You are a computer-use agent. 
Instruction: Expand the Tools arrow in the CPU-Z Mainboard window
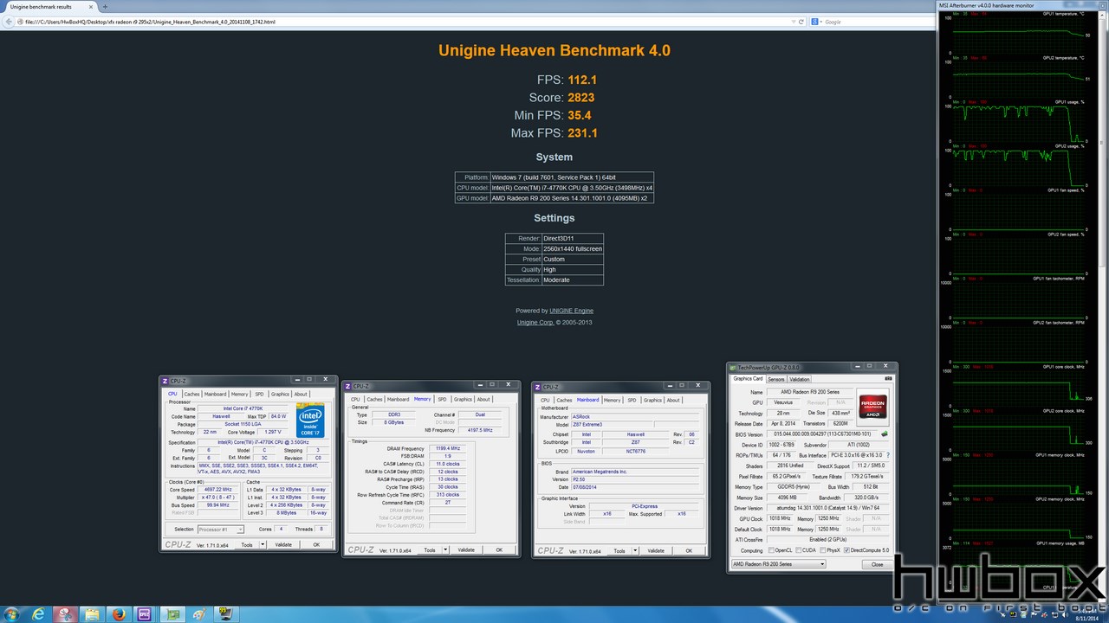(635, 550)
